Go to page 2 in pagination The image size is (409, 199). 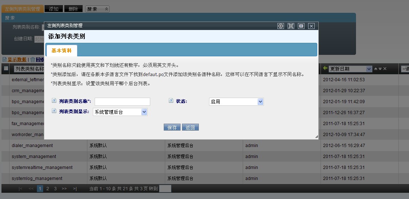click(x=48, y=189)
